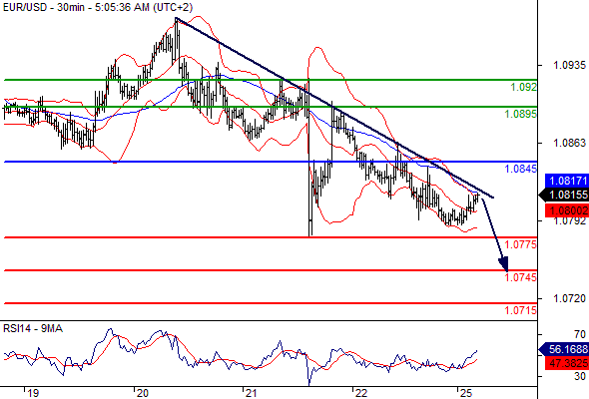The height and width of the screenshot is (399, 589).
Task: Select the 1.092 green resistance label
Action: (x=524, y=87)
